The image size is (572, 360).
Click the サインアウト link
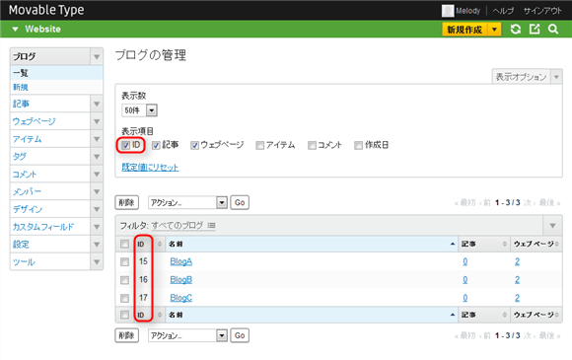542,11
